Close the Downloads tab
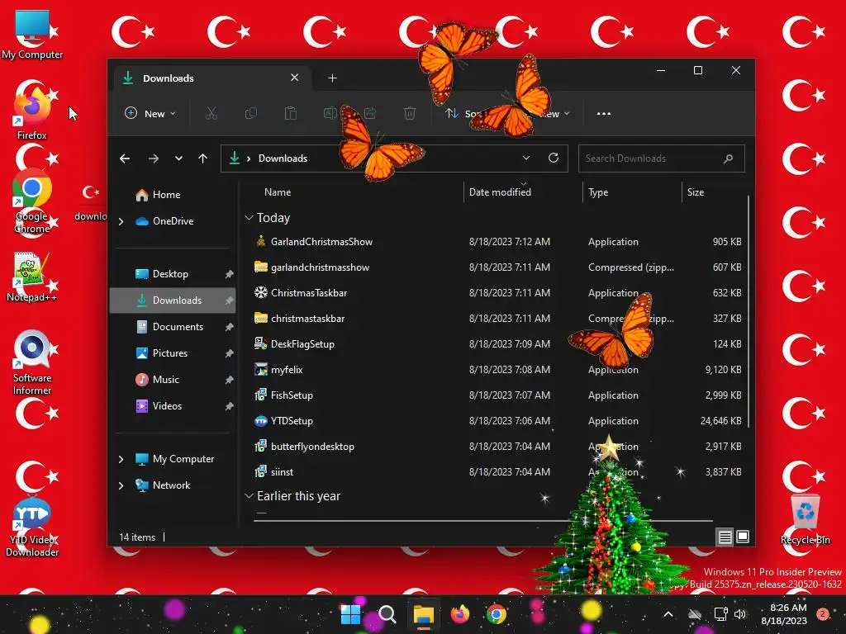The image size is (846, 634). coord(295,78)
